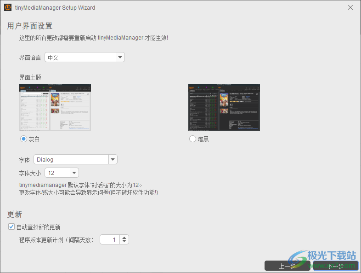
Task: Click the 下一步 next step button
Action: point(335,266)
